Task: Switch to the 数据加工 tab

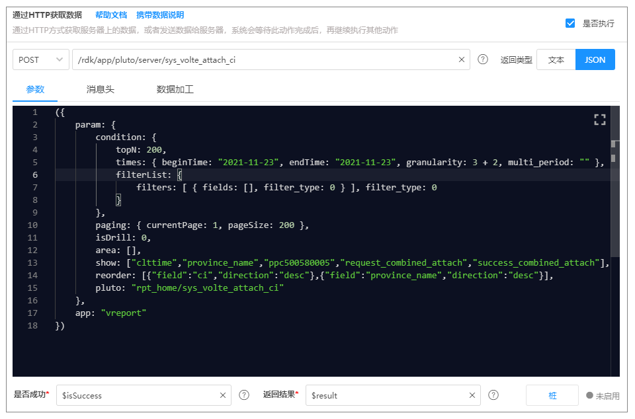Action: [x=175, y=89]
